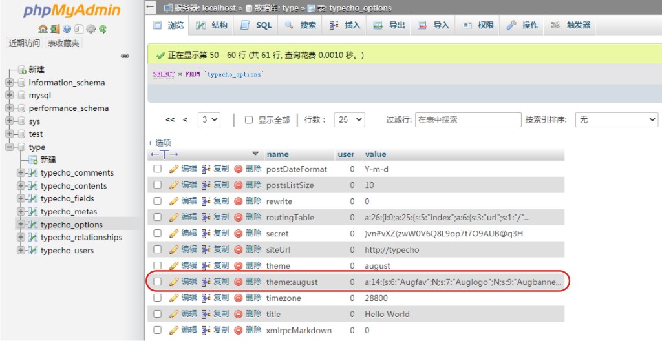Expand the mysql database node
The image size is (662, 341).
pyautogui.click(x=9, y=96)
